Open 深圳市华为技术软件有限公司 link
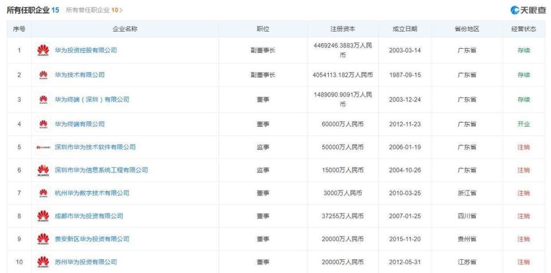Image resolution: width=551 pixels, height=273 pixels. pyautogui.click(x=95, y=147)
